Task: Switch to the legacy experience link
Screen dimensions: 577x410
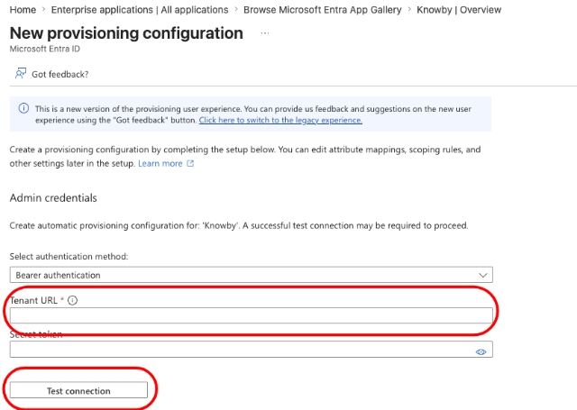Action: pyautogui.click(x=280, y=120)
